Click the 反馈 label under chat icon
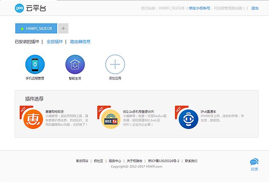The image size is (269, 192). pyautogui.click(x=254, y=169)
